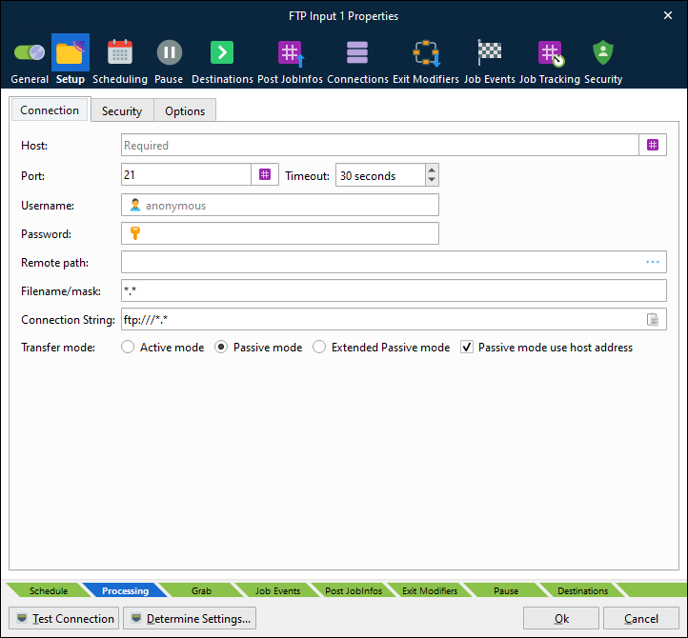Click into the Filename/mask field
Image resolution: width=688 pixels, height=638 pixels.
click(x=394, y=290)
